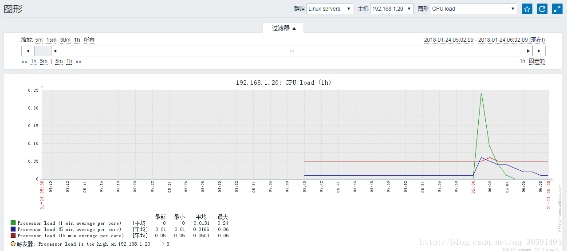The image size is (567, 251).
Task: Click the far-left time scroll arrow button
Action: [28, 51]
